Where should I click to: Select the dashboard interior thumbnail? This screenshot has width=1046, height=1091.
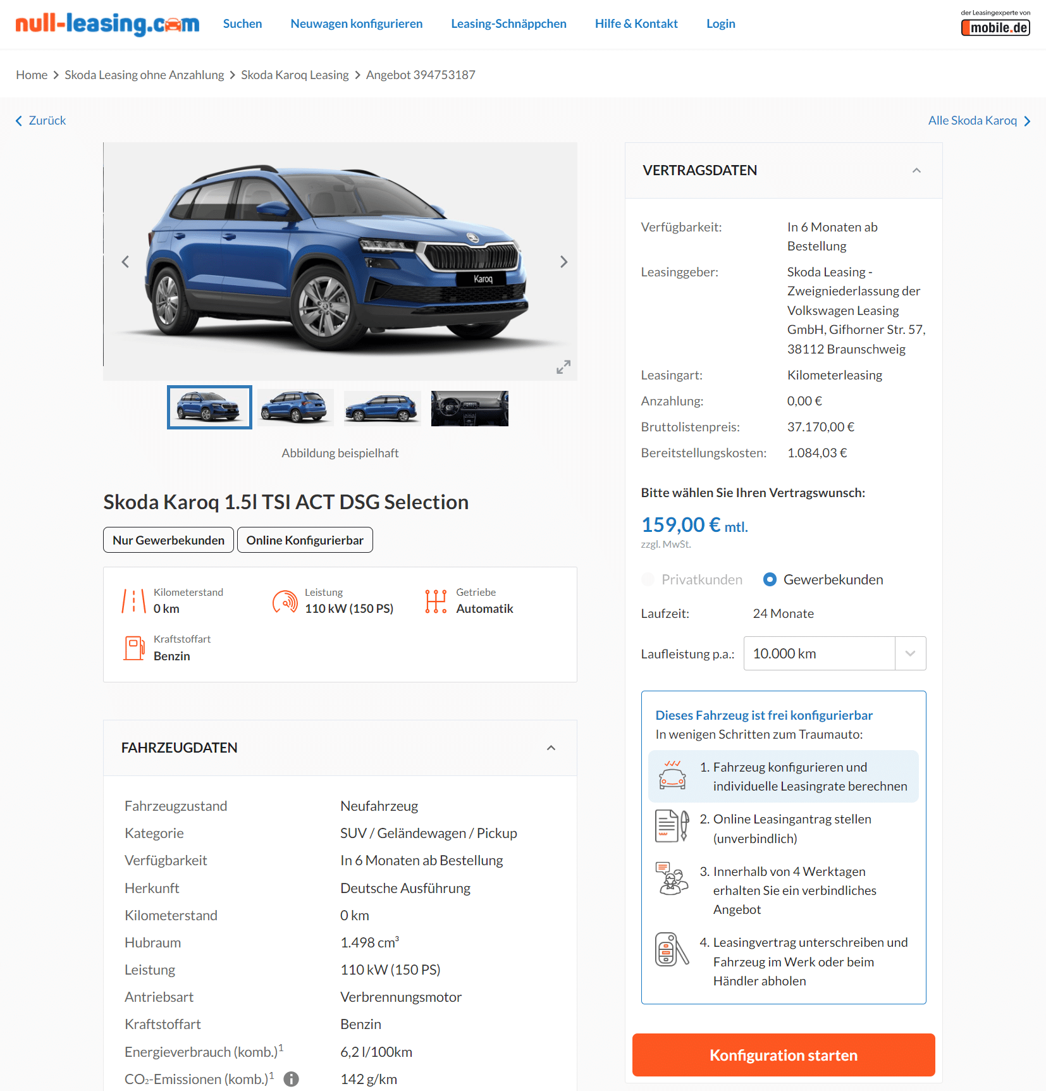point(470,408)
